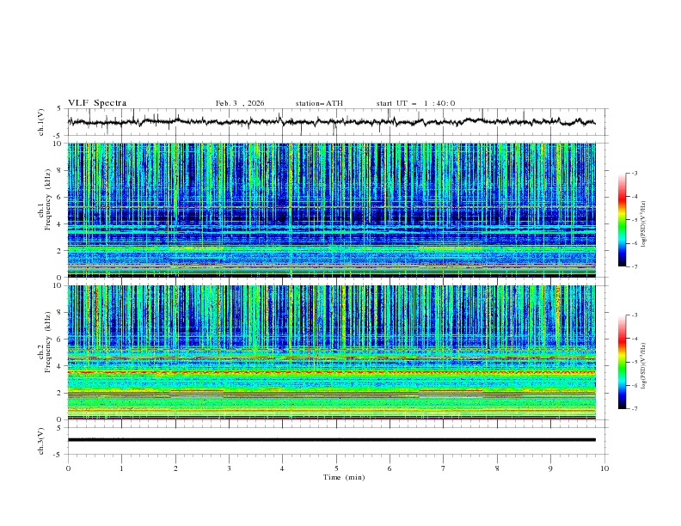Select the start UT time label
681x526 pixels.
tap(415, 103)
